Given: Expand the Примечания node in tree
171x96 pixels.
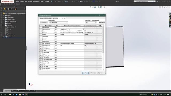Looking at the screenshot, I should (x=4, y=17).
